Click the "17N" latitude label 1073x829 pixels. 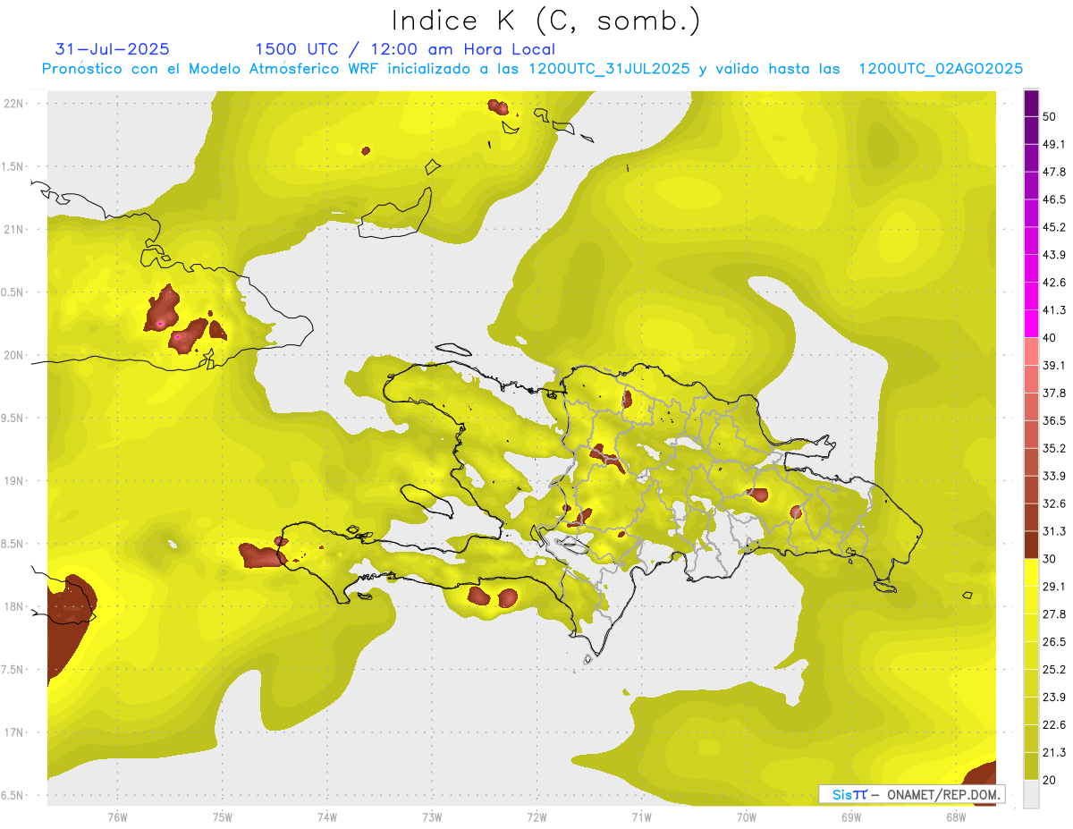pyautogui.click(x=15, y=732)
